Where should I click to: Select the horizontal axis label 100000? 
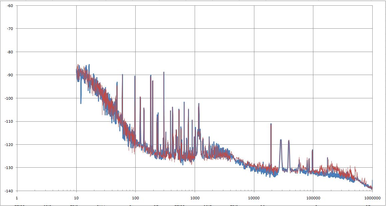[x=313, y=197]
